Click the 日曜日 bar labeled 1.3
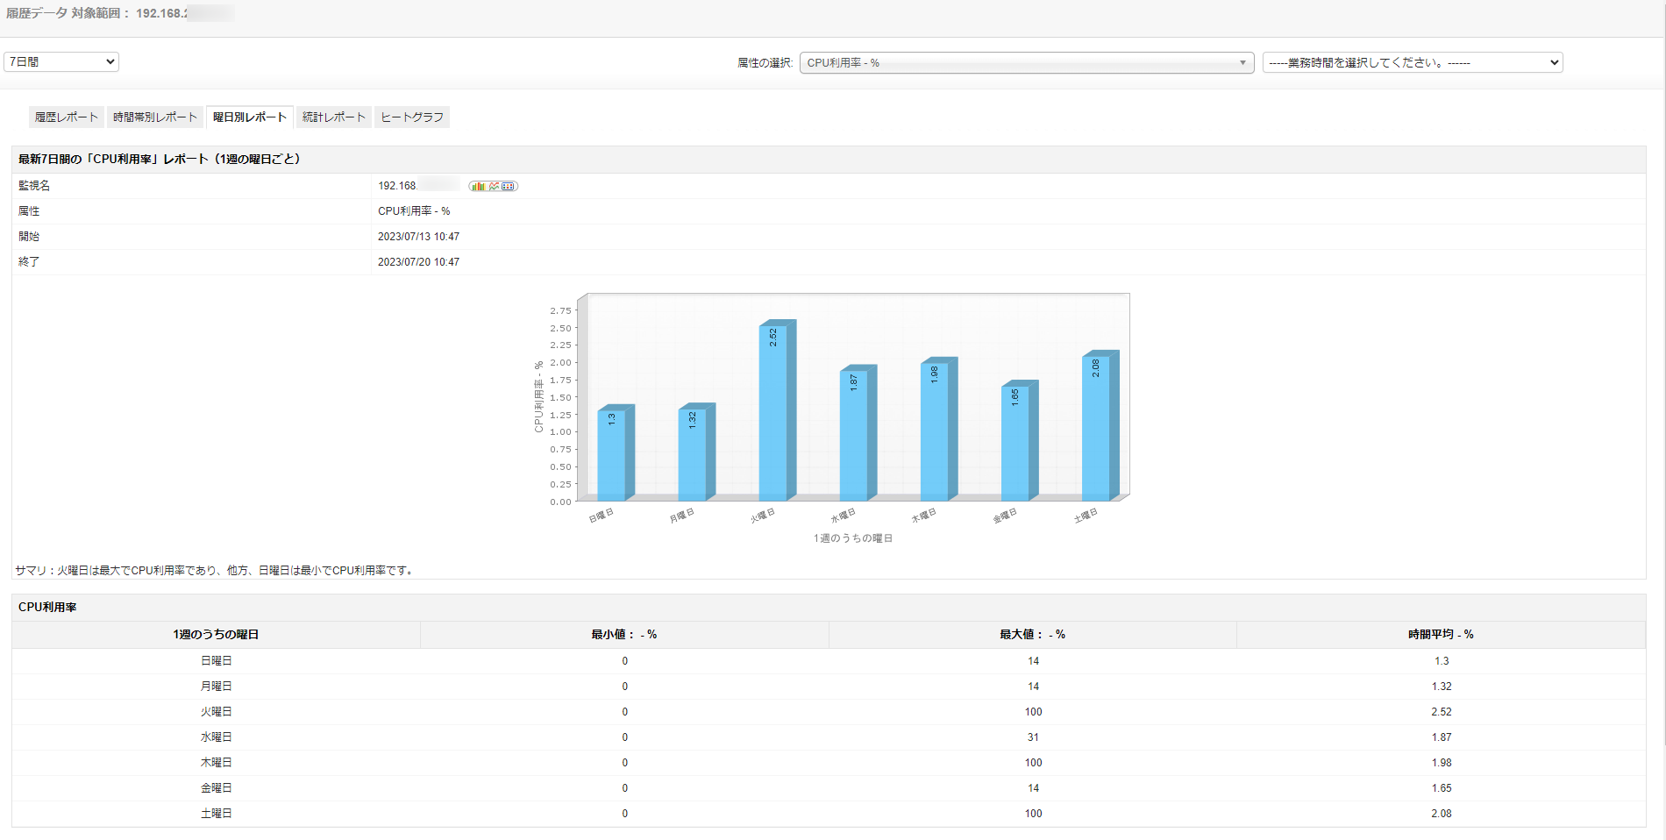The width and height of the screenshot is (1666, 840). click(611, 454)
